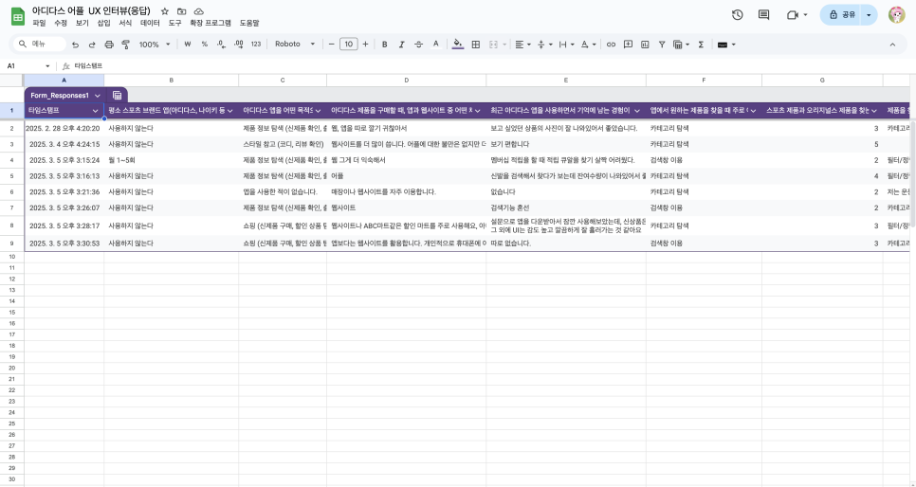Toggle italic formatting
The image size is (916, 487).
[401, 45]
